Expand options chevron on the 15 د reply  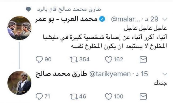point(165,74)
